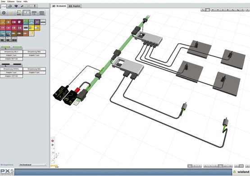Viewport: 250px width, 176px height.
Task: Pick the light blue component in first row
Action: [x=32, y=22]
